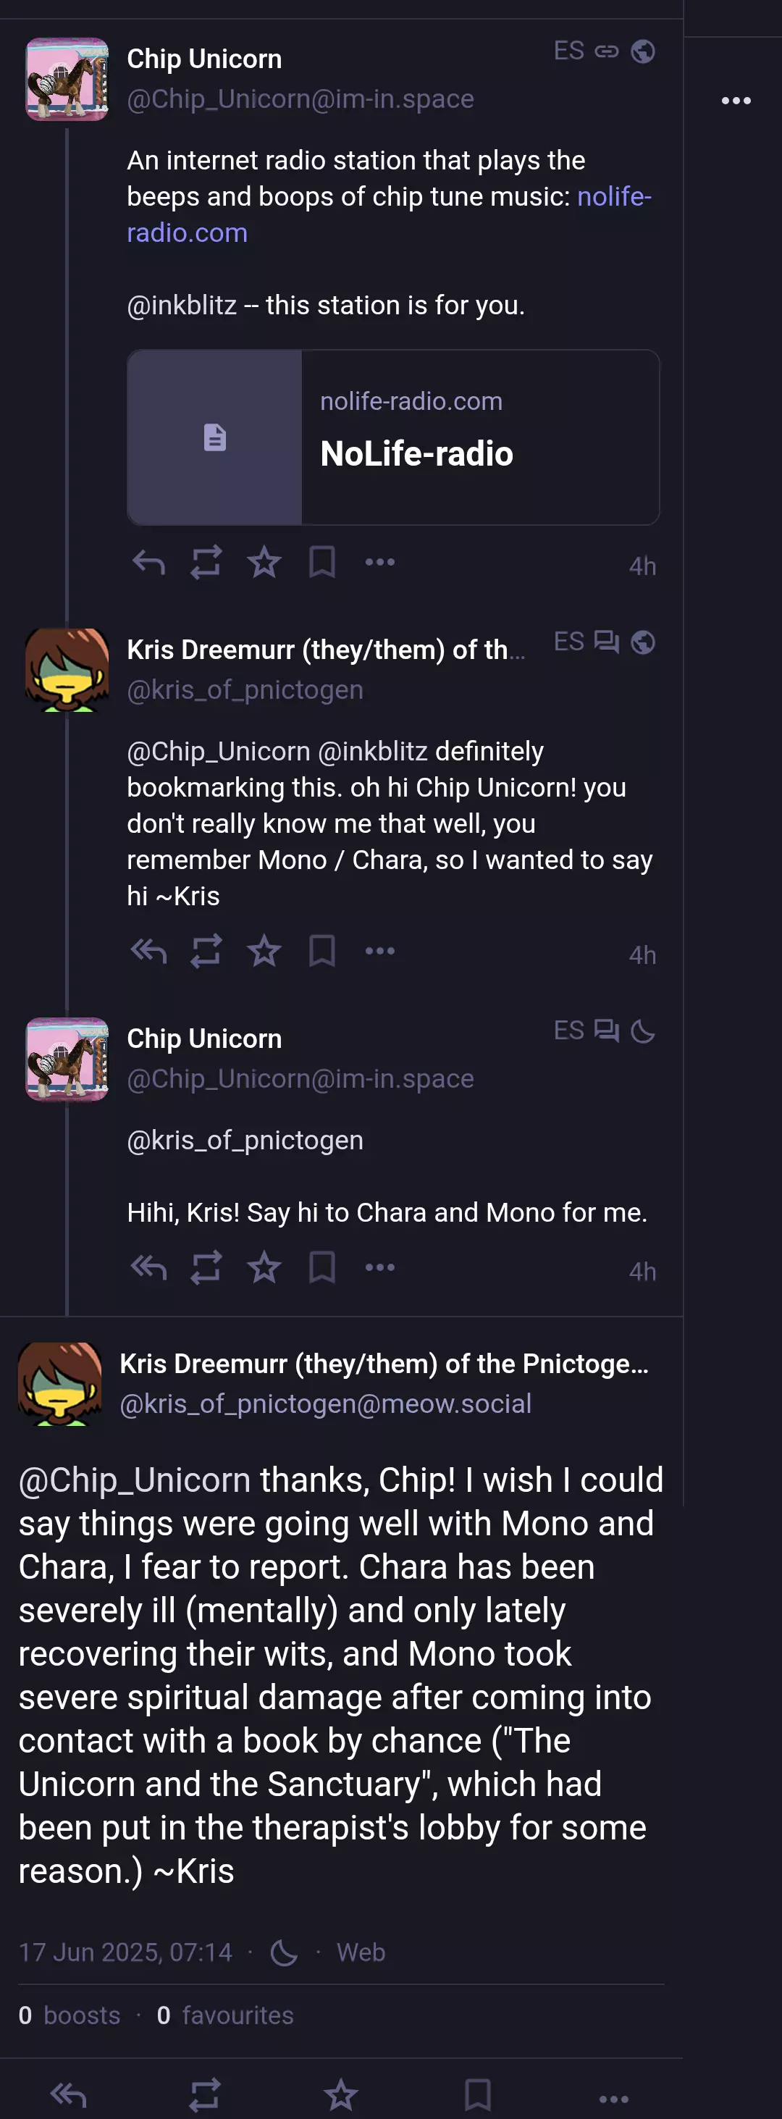This screenshot has height=2119, width=782.
Task: Boost Chip Unicorn's radio station post
Action: (x=206, y=563)
